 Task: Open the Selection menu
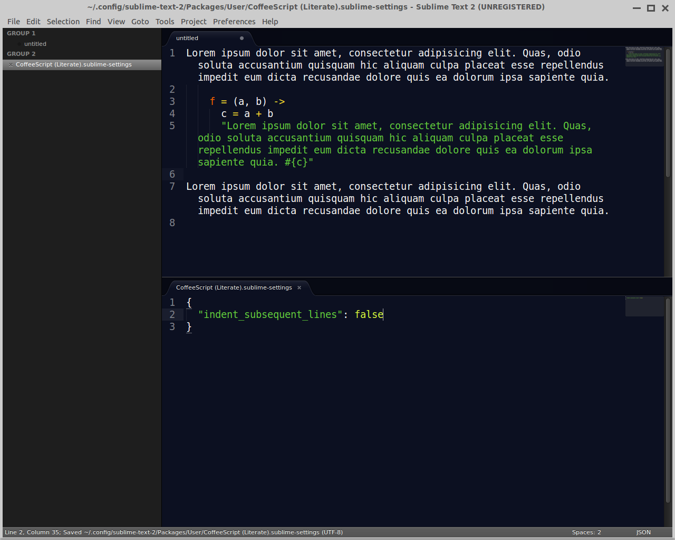[63, 22]
